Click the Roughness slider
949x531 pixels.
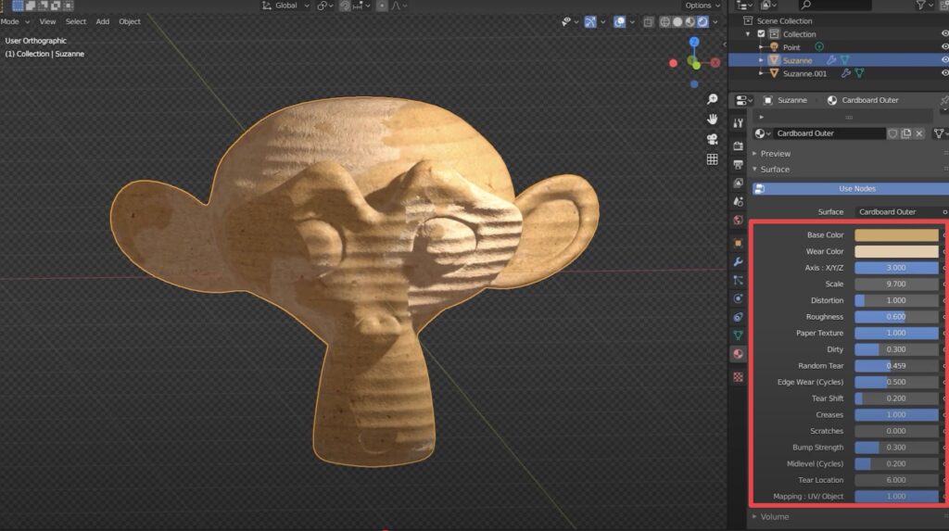(x=896, y=317)
